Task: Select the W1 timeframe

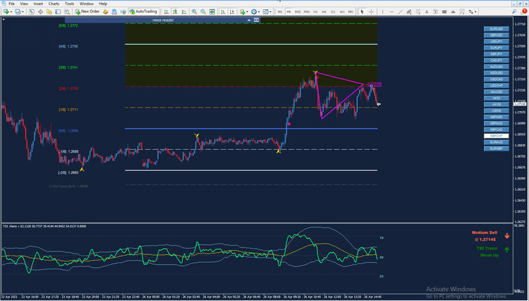Action: pos(342,12)
